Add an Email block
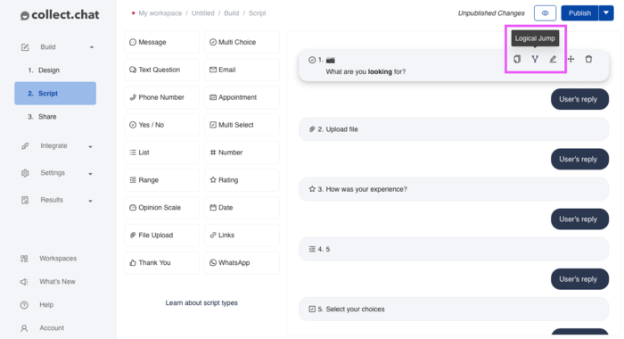Screen dimensions: 624x339 [242, 70]
